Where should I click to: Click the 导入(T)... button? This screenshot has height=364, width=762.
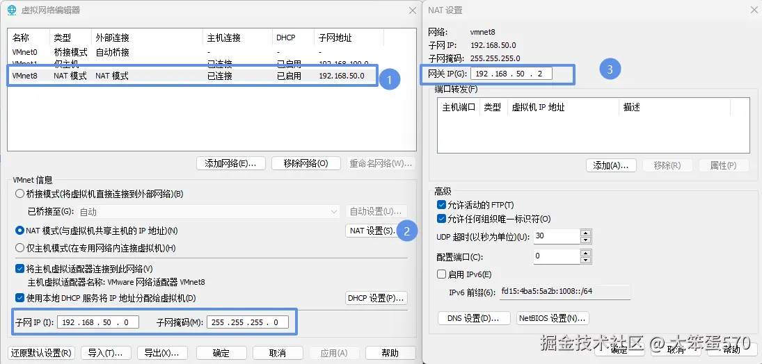pyautogui.click(x=105, y=353)
